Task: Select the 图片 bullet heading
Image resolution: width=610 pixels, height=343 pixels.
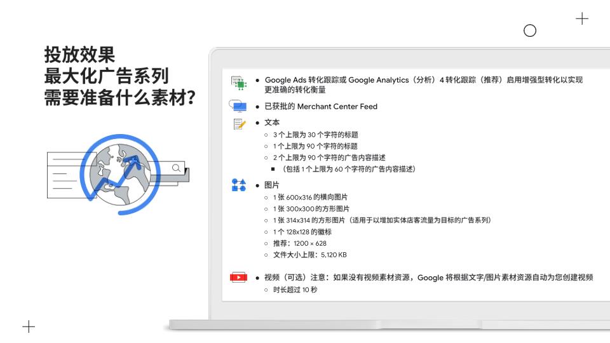Action: (x=272, y=185)
